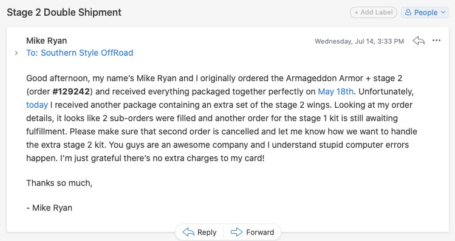Viewport: 455px width, 241px height.
Task: Click the person icon in People button
Action: pos(408,13)
